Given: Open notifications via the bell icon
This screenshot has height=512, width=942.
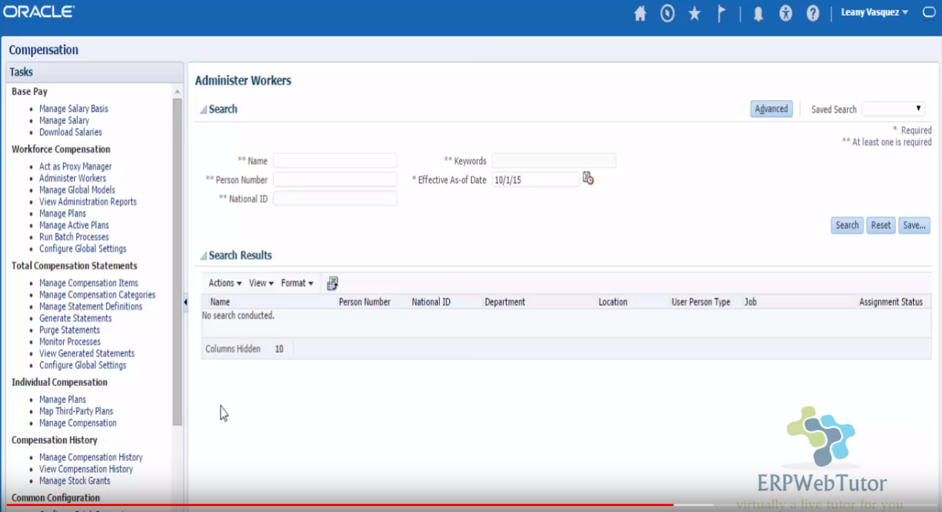Looking at the screenshot, I should click(x=758, y=13).
